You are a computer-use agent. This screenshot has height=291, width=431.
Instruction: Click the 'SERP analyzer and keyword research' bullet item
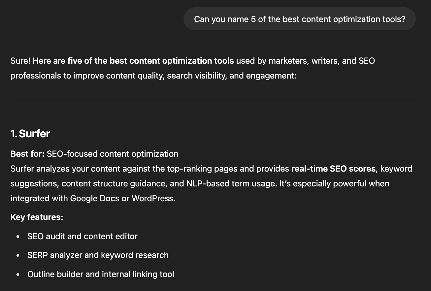(98, 255)
